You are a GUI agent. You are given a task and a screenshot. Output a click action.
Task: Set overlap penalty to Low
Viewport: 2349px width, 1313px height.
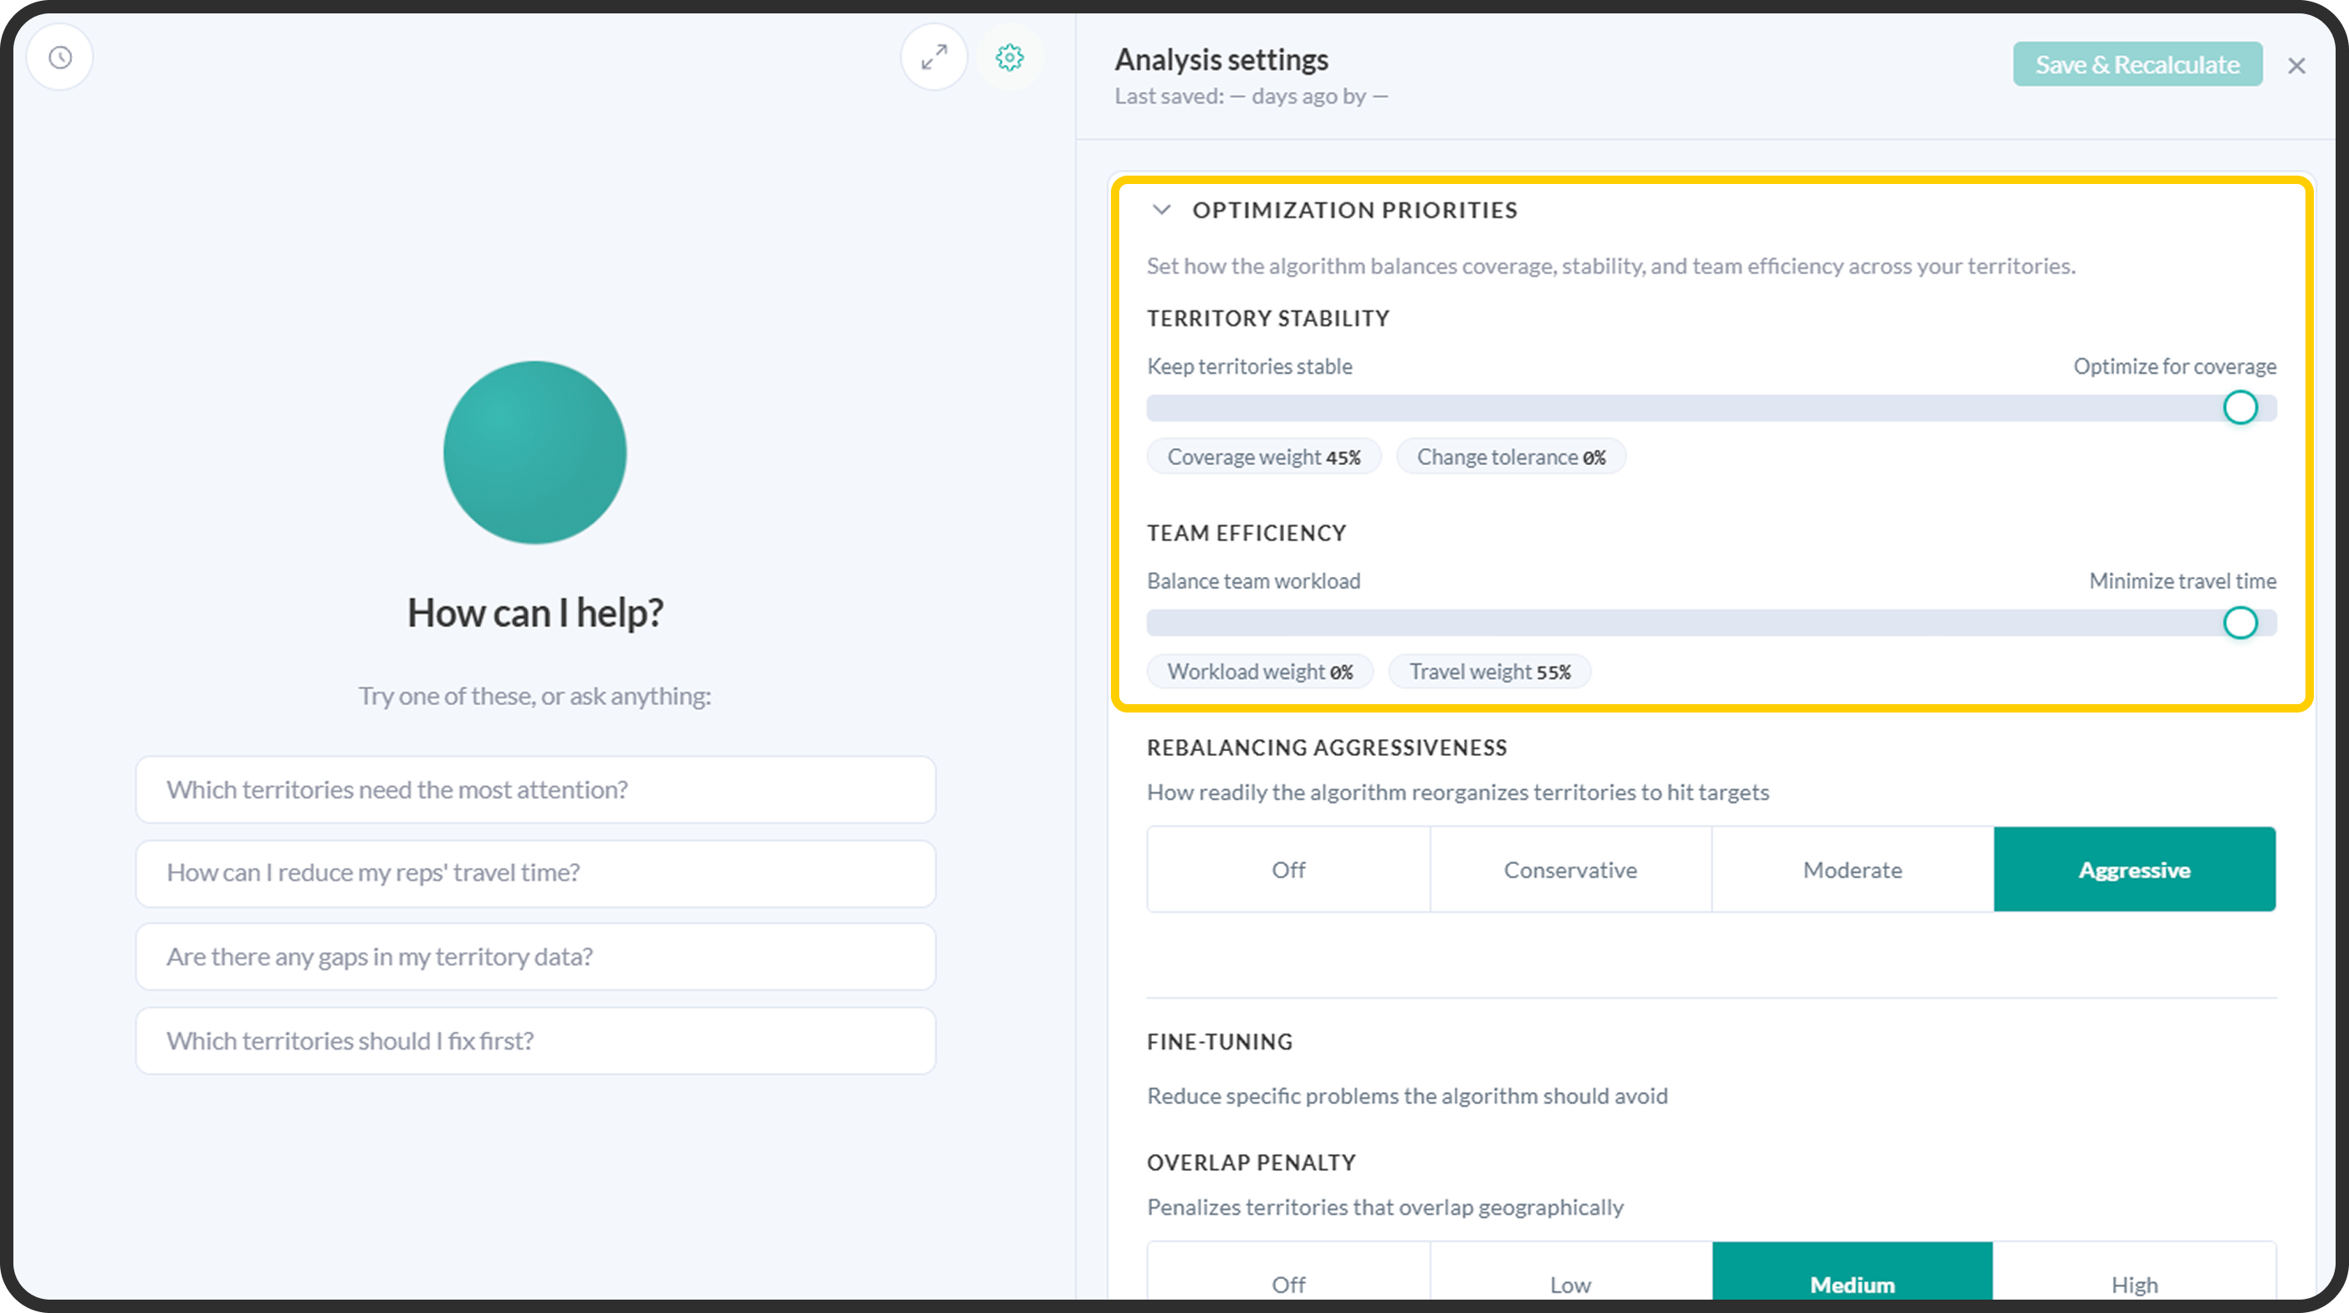click(1570, 1273)
